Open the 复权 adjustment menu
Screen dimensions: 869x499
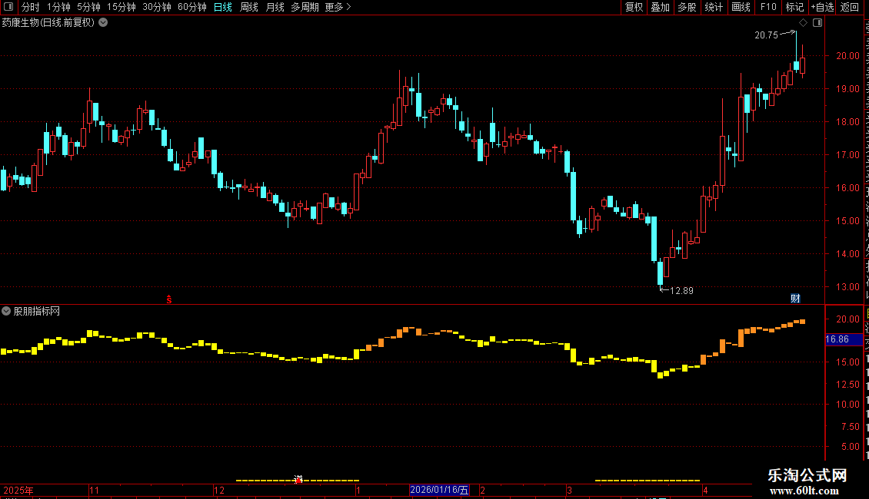point(634,7)
